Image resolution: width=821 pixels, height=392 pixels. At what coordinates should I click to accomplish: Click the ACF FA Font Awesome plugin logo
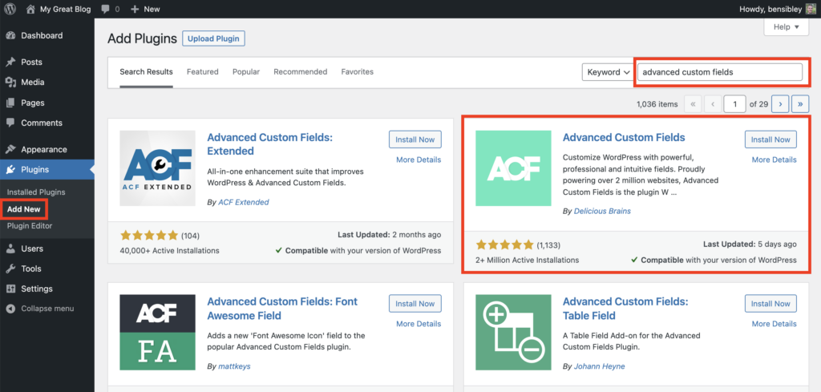pyautogui.click(x=157, y=332)
